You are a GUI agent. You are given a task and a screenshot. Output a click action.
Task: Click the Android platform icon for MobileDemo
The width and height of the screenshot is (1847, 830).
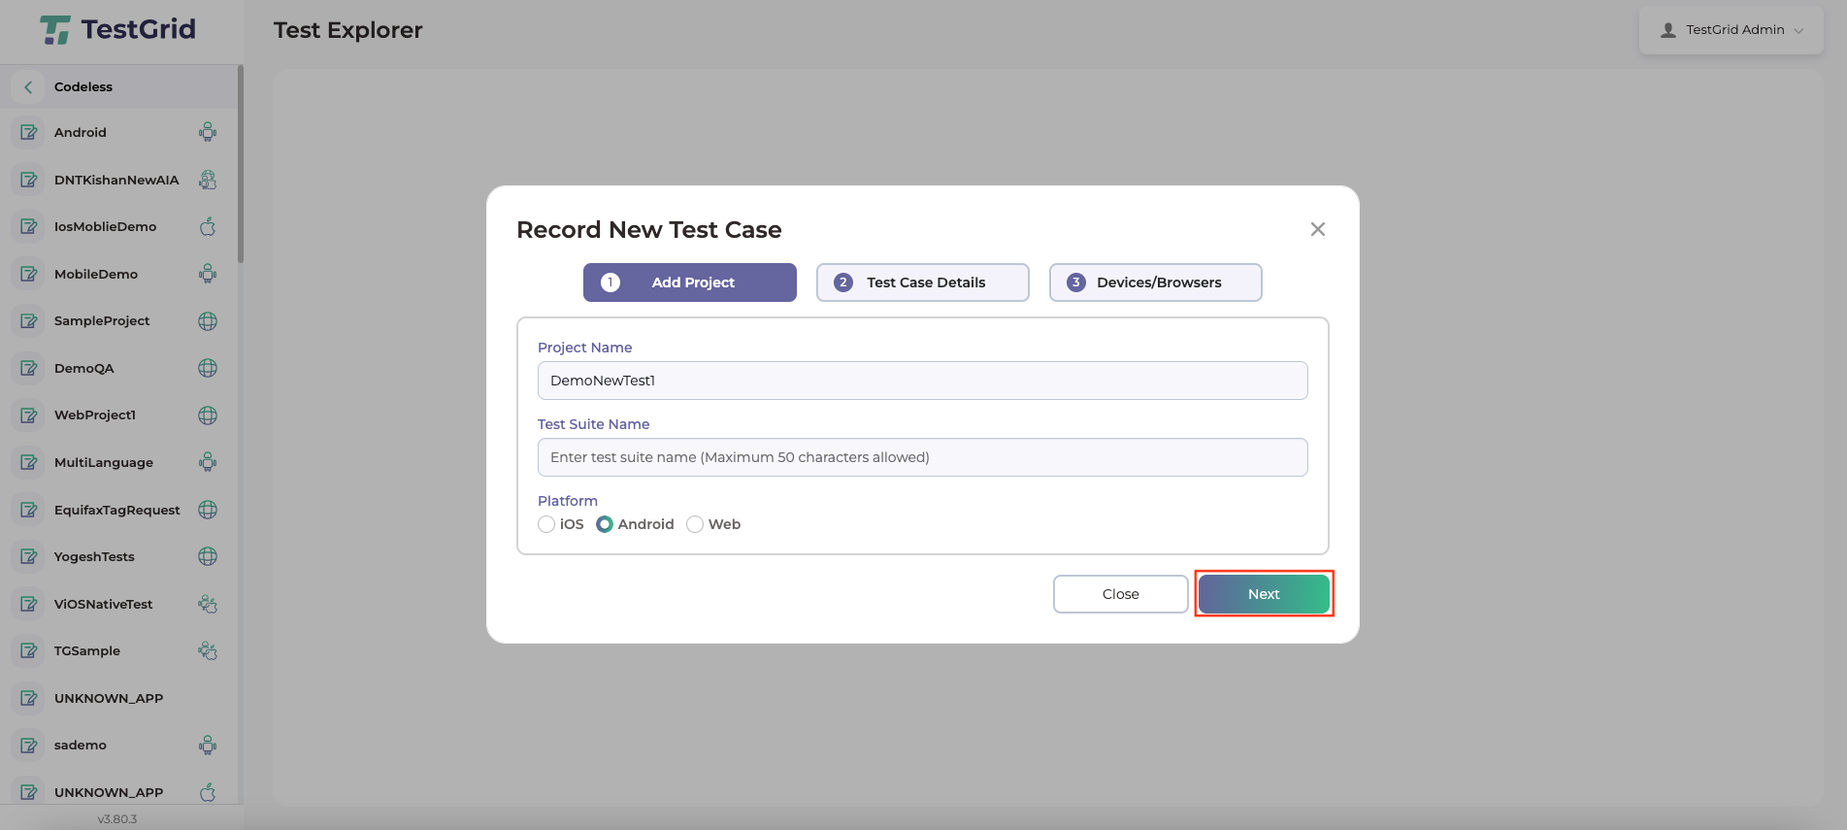[208, 274]
